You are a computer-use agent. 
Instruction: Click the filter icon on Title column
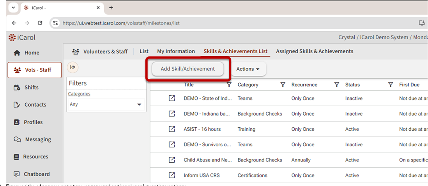click(229, 85)
